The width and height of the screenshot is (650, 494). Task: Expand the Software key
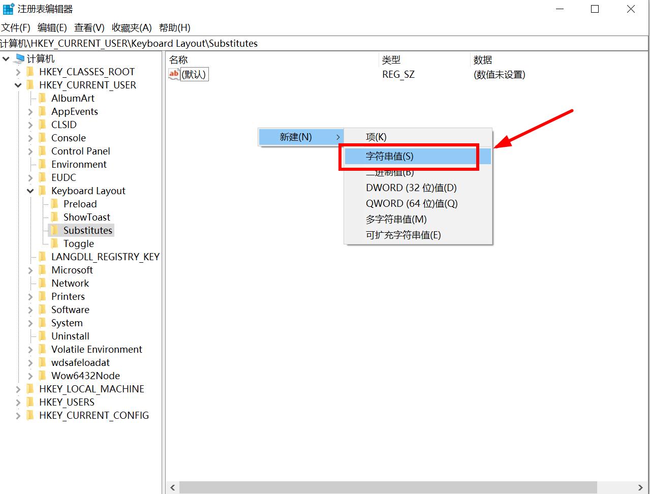click(30, 310)
